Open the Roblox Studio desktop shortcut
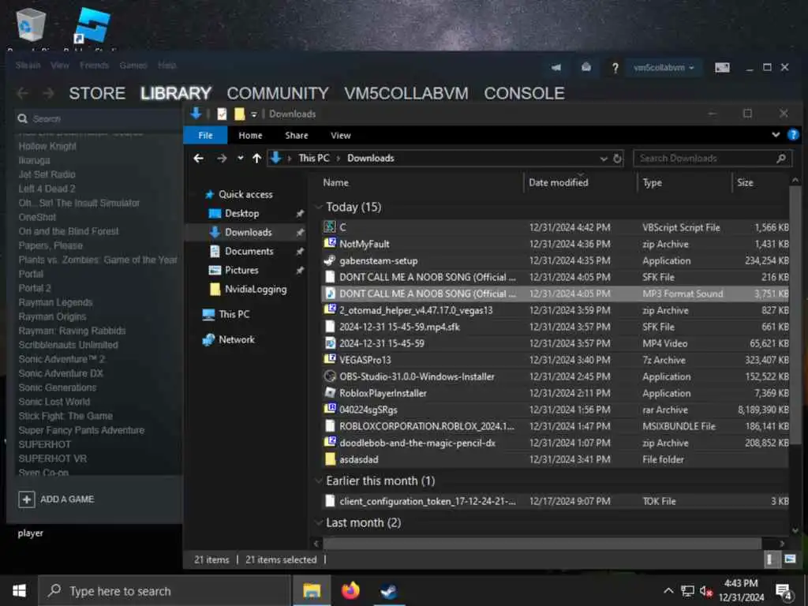Screen dimensions: 808x606 click(x=92, y=24)
